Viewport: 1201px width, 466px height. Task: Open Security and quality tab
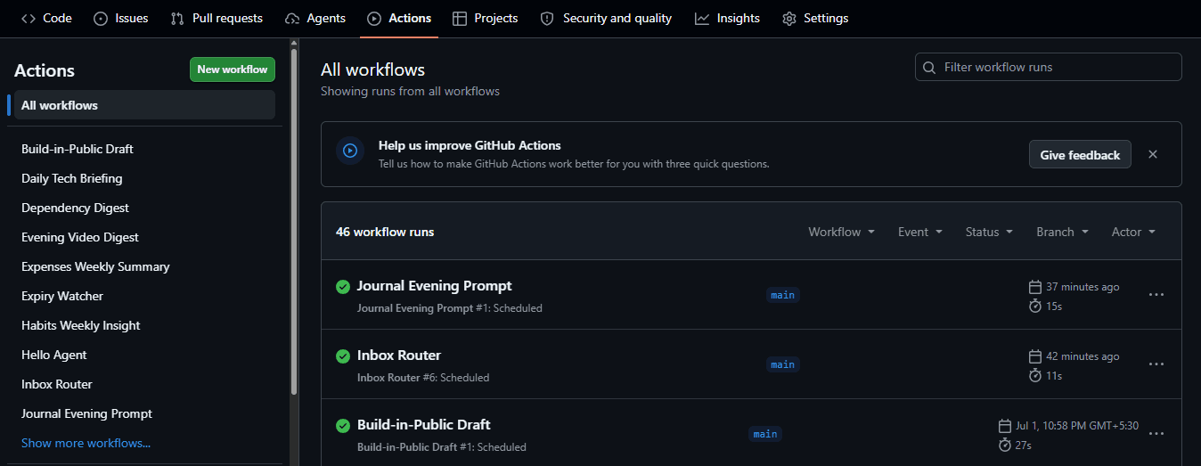(x=606, y=18)
